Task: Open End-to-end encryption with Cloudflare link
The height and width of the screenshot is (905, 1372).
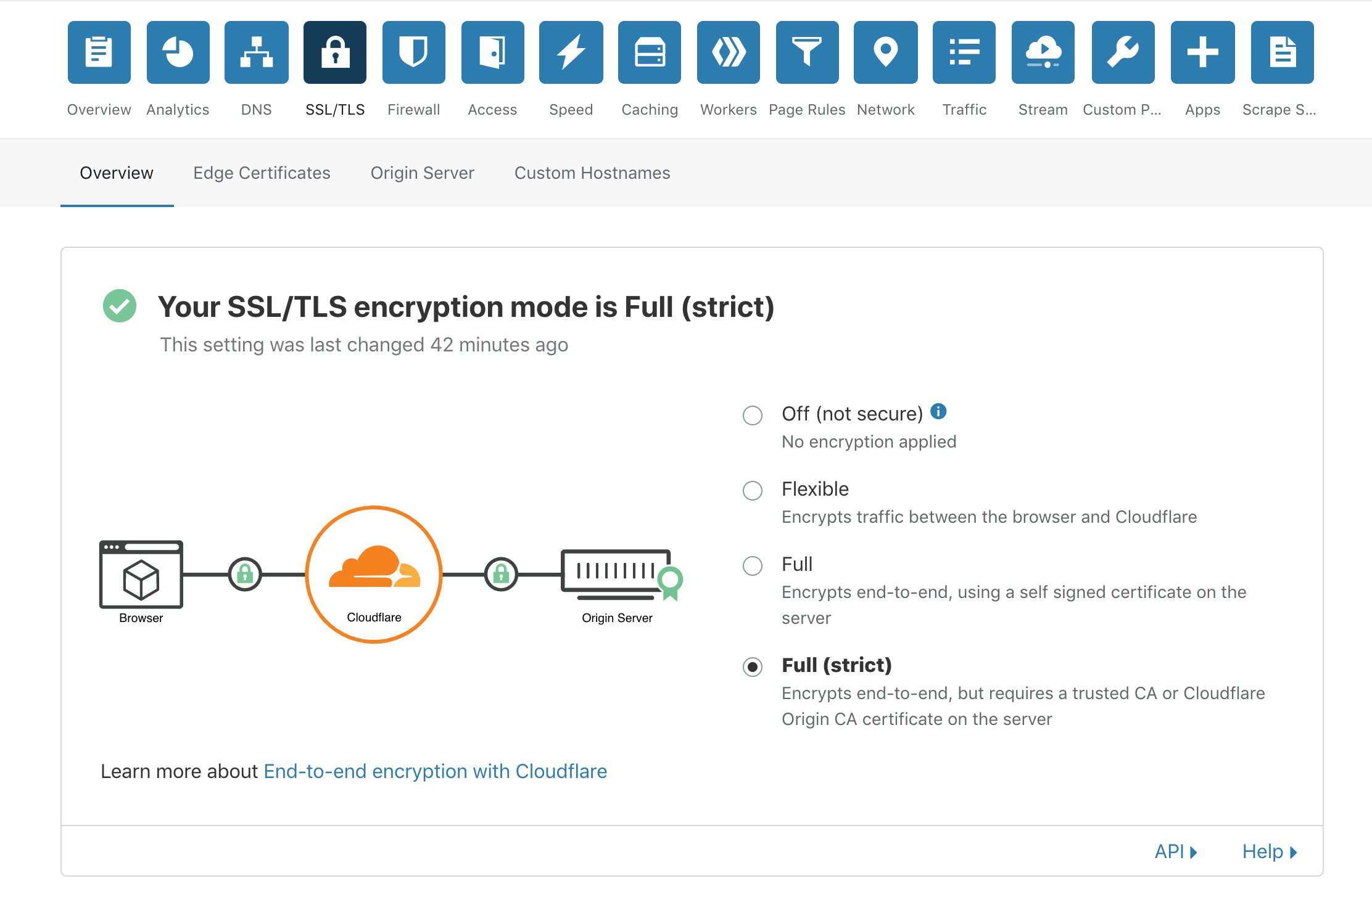Action: pos(435,771)
